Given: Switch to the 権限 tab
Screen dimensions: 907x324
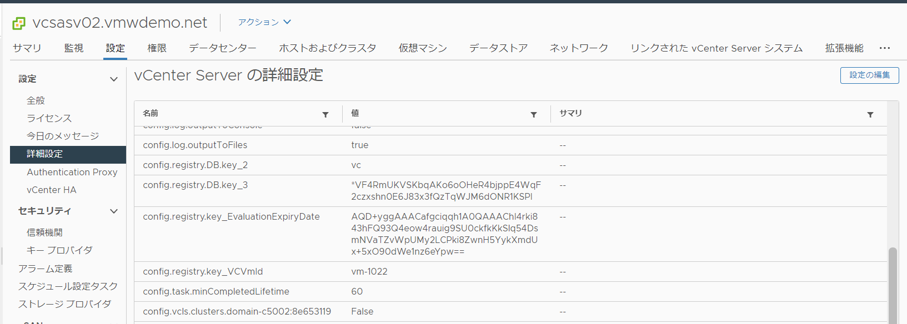Looking at the screenshot, I should 157,48.
